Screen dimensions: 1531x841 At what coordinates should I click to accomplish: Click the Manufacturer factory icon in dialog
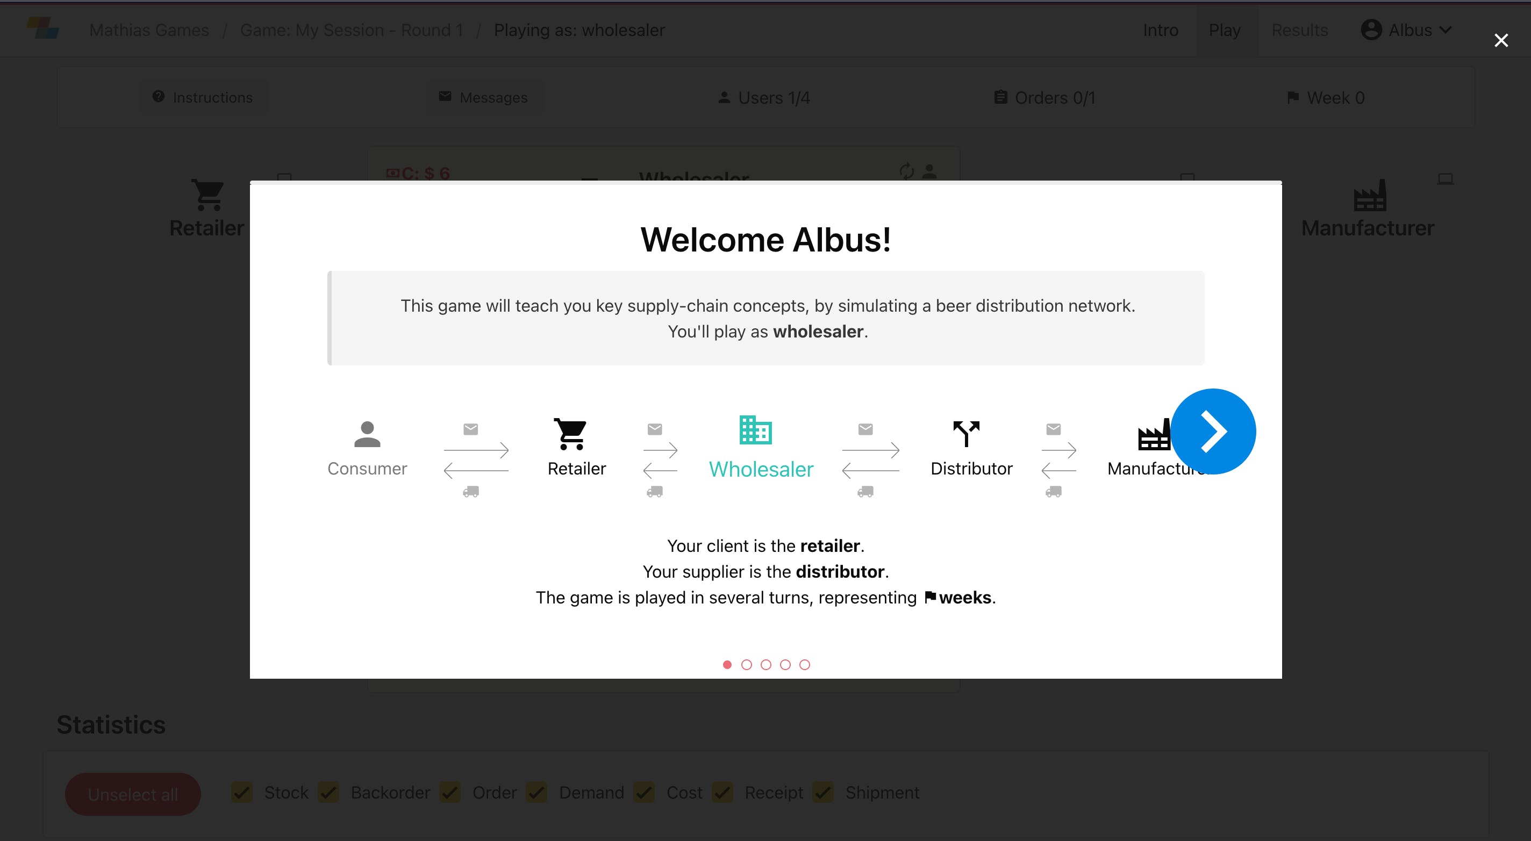[1154, 434]
